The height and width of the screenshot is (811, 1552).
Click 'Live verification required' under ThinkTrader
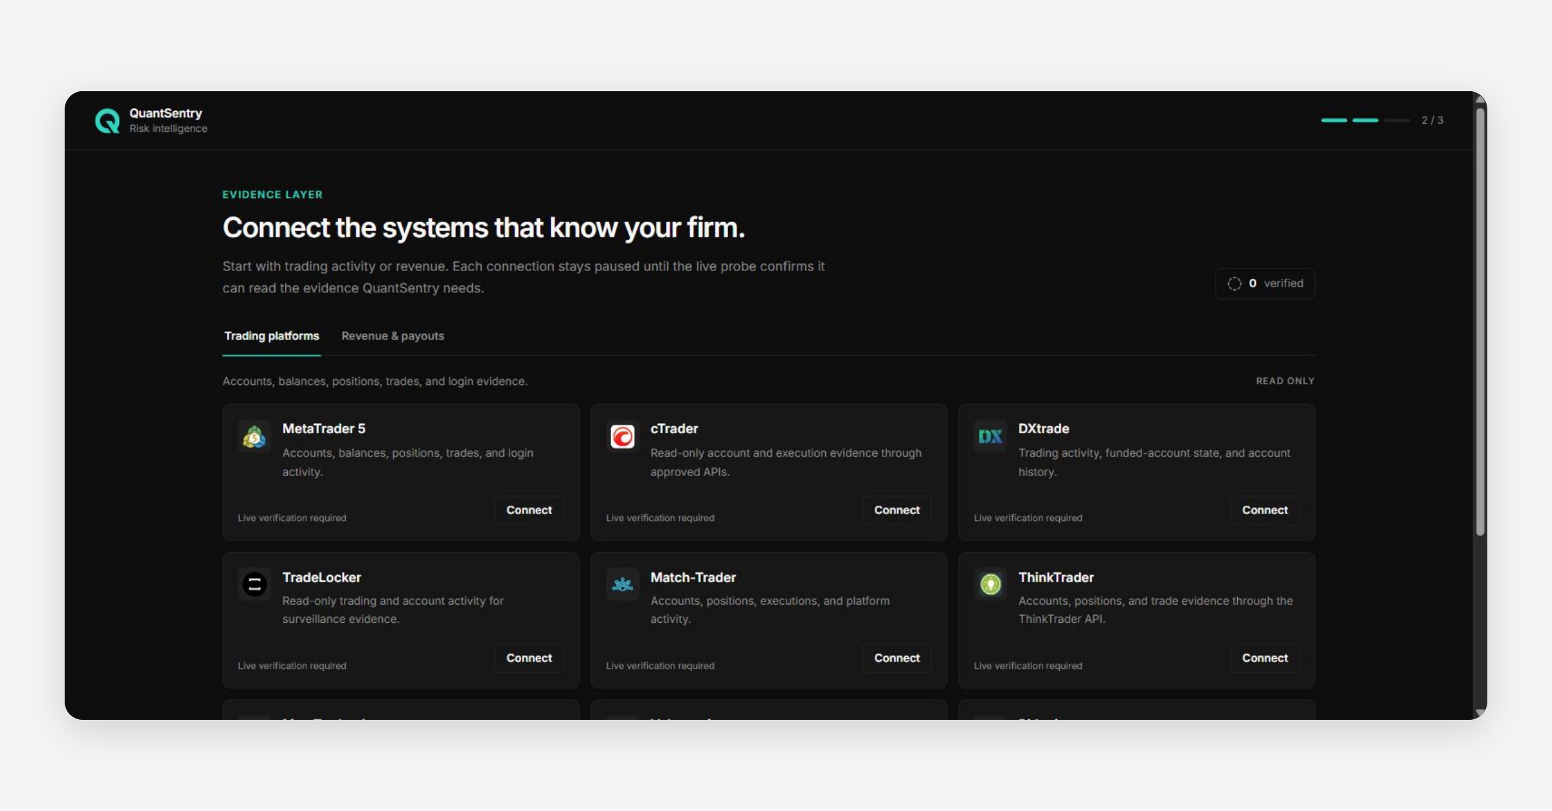click(1028, 666)
